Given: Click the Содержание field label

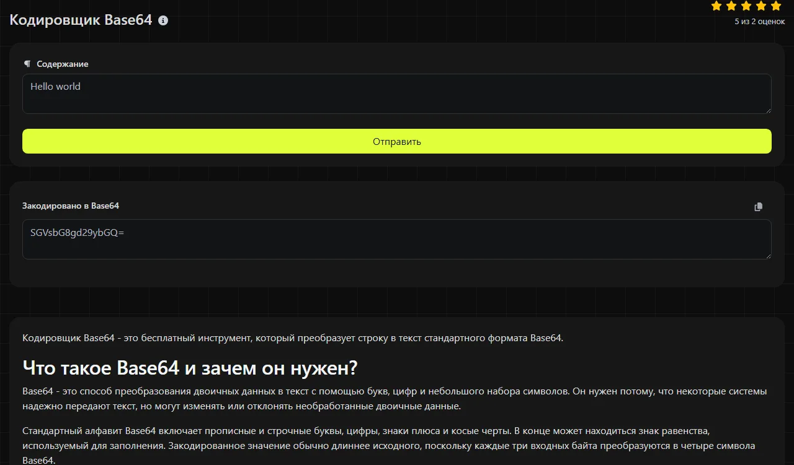Looking at the screenshot, I should tap(62, 64).
